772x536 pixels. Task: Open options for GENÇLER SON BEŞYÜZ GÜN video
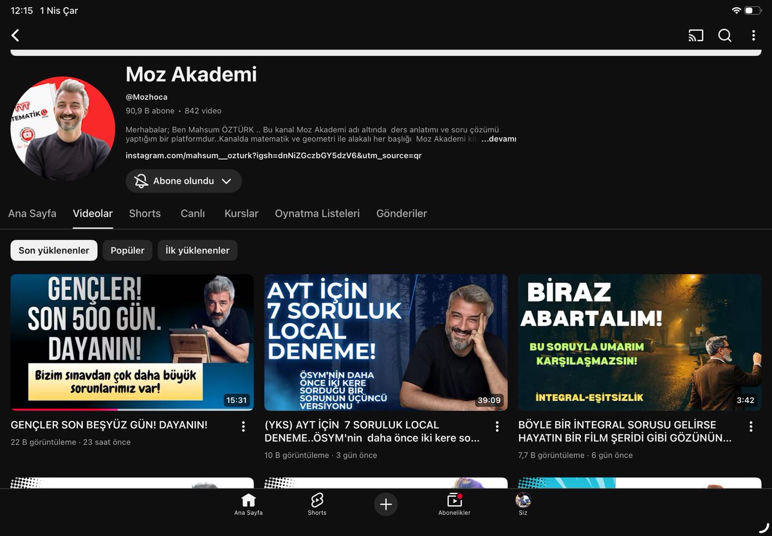click(243, 426)
